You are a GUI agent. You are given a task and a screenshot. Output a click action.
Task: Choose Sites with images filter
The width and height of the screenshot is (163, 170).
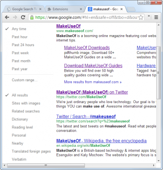coord(26,103)
